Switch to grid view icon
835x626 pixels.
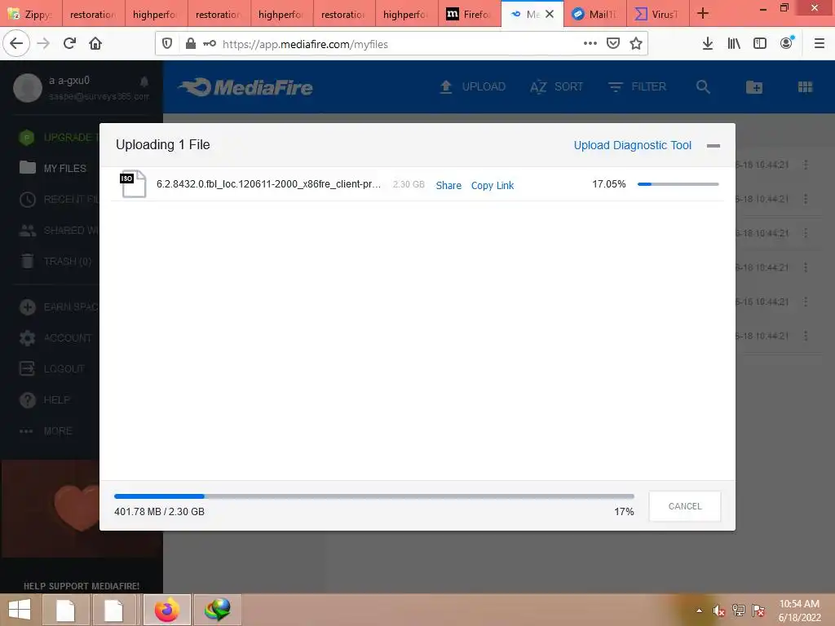pos(805,86)
